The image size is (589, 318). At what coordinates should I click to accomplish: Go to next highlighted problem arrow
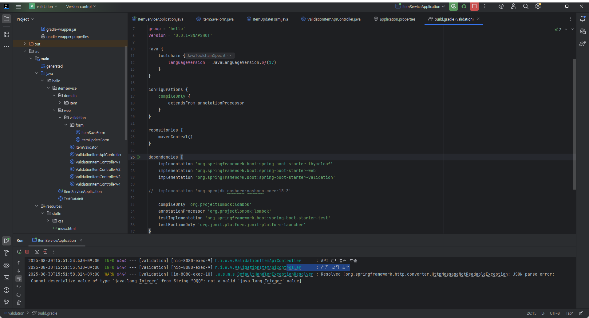[x=572, y=29]
